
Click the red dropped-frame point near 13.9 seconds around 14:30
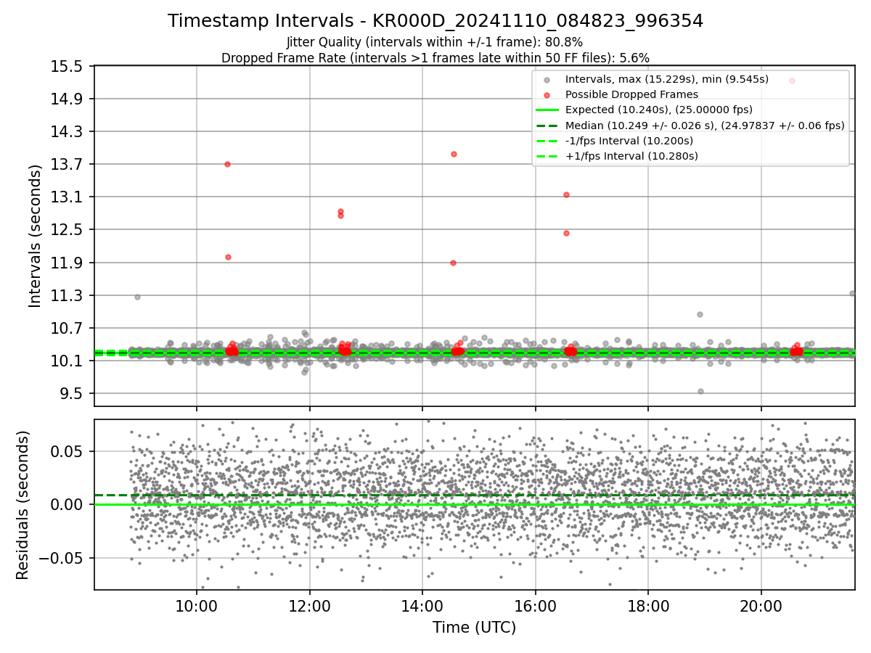[x=454, y=154]
